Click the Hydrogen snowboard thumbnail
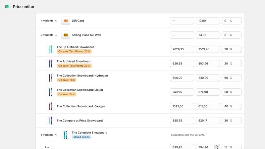This screenshot has height=149, width=265. click(x=50, y=78)
